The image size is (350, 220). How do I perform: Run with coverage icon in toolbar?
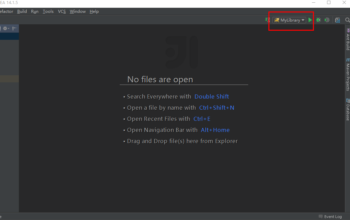(327, 20)
